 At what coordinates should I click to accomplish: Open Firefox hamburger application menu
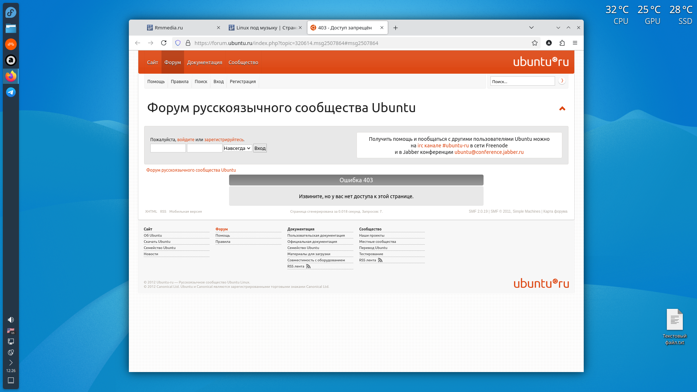coord(575,43)
